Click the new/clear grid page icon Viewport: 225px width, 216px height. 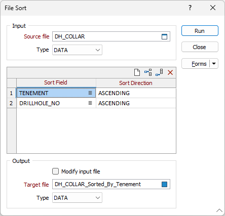point(137,72)
